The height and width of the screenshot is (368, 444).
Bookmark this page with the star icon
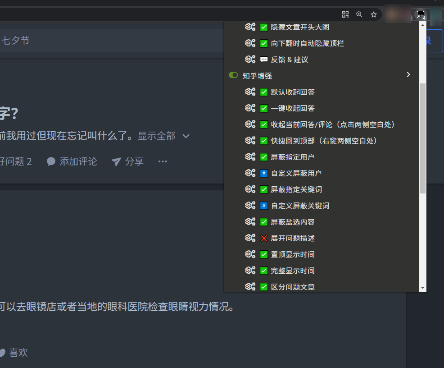[x=374, y=14]
